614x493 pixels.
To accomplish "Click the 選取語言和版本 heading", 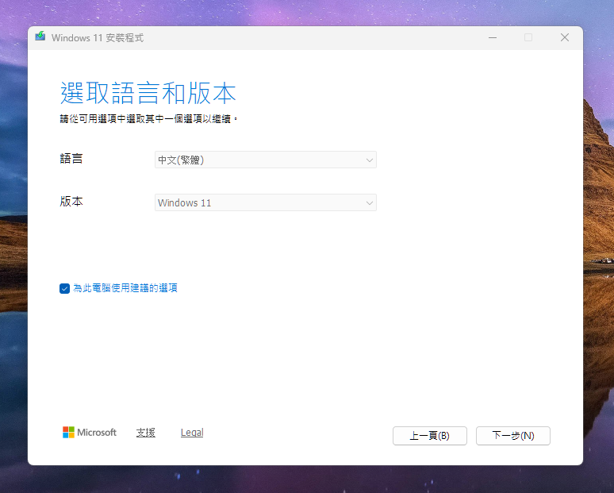I will pos(148,94).
